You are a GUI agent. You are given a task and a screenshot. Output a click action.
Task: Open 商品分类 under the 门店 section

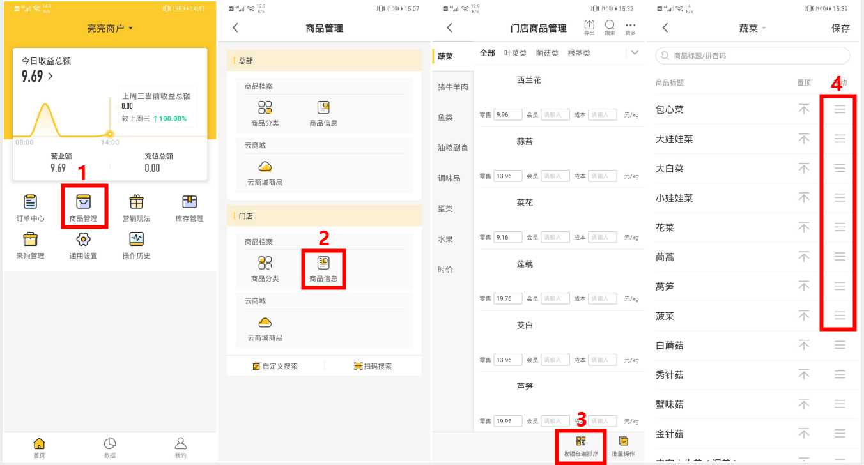pos(265,270)
